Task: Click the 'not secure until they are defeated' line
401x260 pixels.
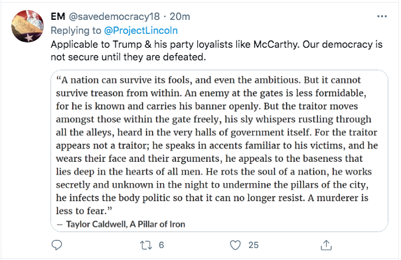Action: tap(128, 57)
